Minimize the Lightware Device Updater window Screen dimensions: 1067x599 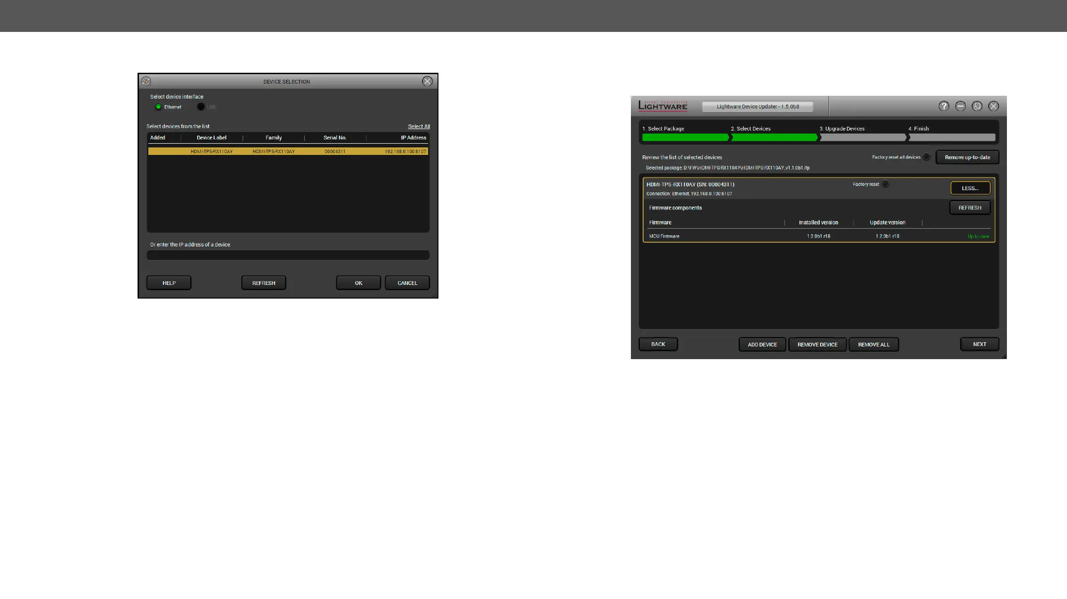(x=960, y=106)
